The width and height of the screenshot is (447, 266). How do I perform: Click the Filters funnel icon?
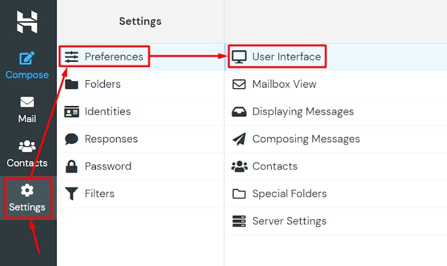tap(72, 194)
